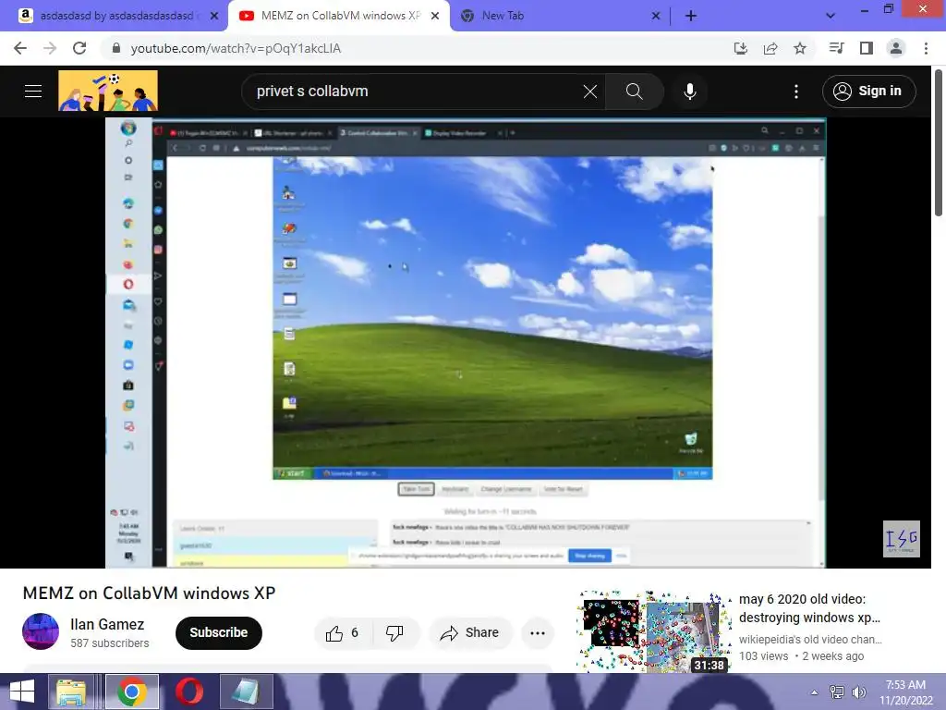Open Chrome profile avatar
Viewport: 946px width, 710px height.
(896, 48)
